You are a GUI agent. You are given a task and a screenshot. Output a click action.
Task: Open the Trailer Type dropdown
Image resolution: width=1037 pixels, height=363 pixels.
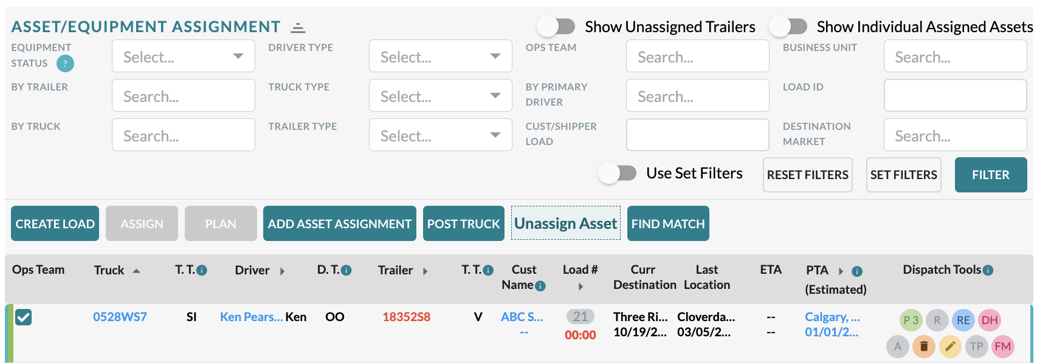[x=441, y=135]
